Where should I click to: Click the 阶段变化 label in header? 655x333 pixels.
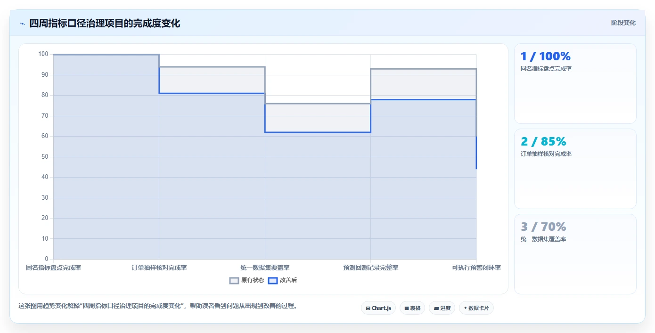point(623,23)
